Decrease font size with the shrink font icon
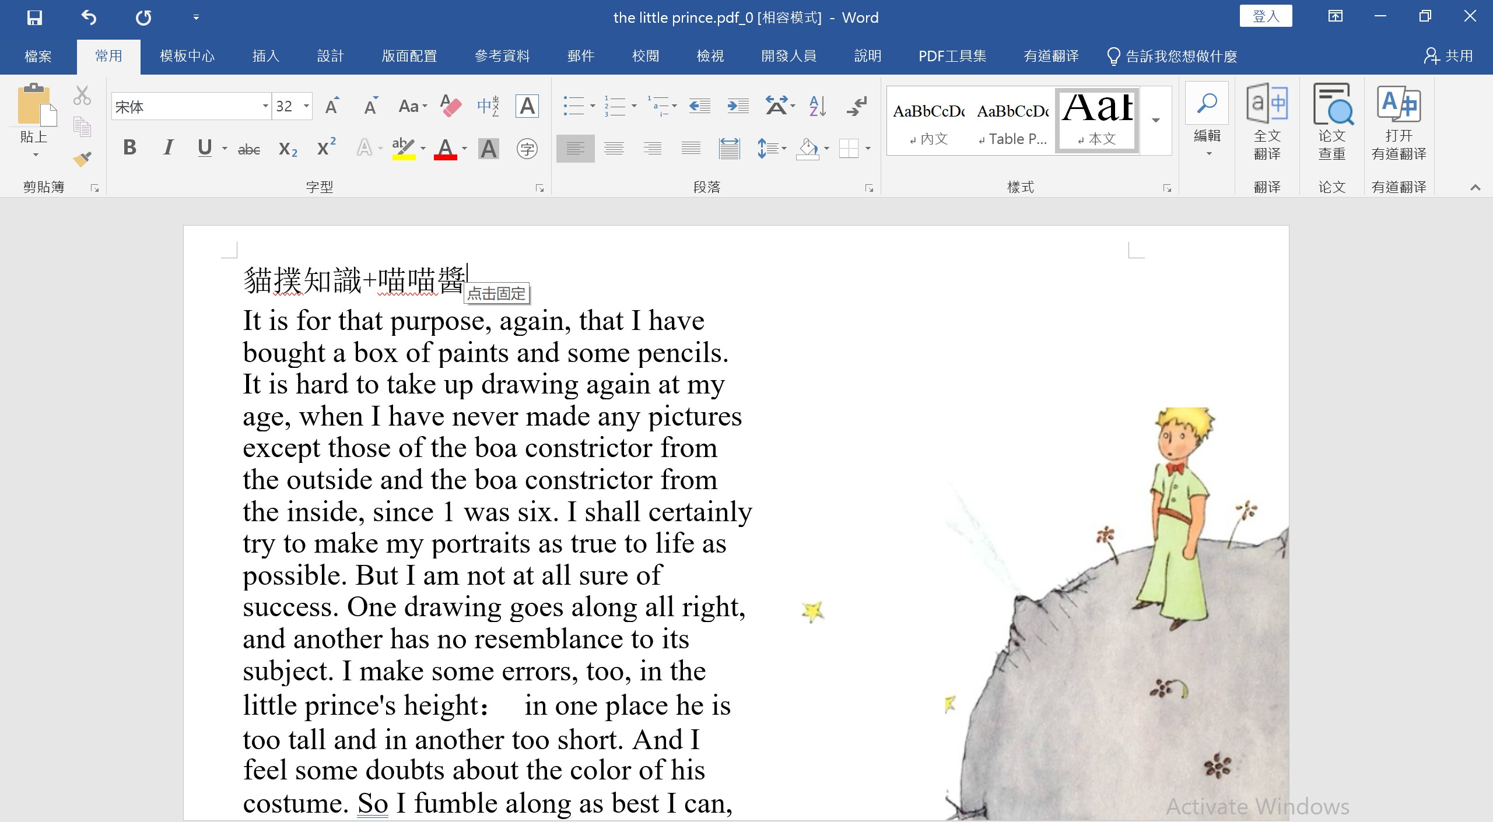The width and height of the screenshot is (1493, 822). coord(371,106)
